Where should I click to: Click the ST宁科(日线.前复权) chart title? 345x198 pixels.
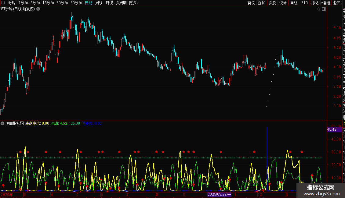[18, 9]
